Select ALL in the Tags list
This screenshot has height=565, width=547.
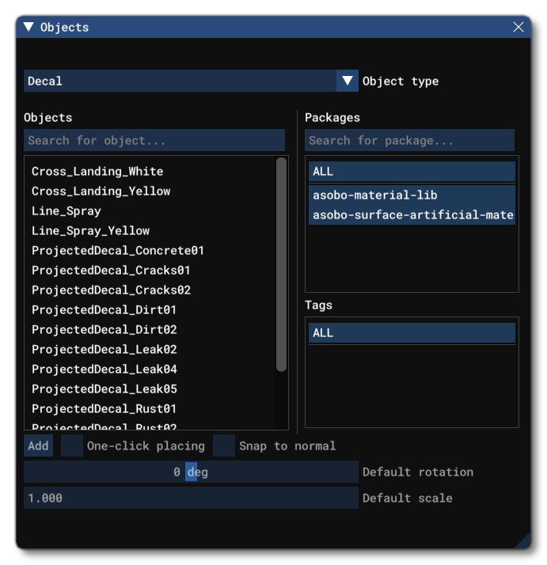(x=412, y=333)
